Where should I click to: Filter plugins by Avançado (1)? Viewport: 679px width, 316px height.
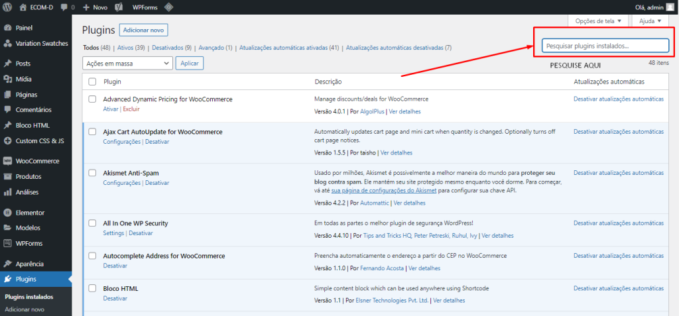(x=216, y=48)
